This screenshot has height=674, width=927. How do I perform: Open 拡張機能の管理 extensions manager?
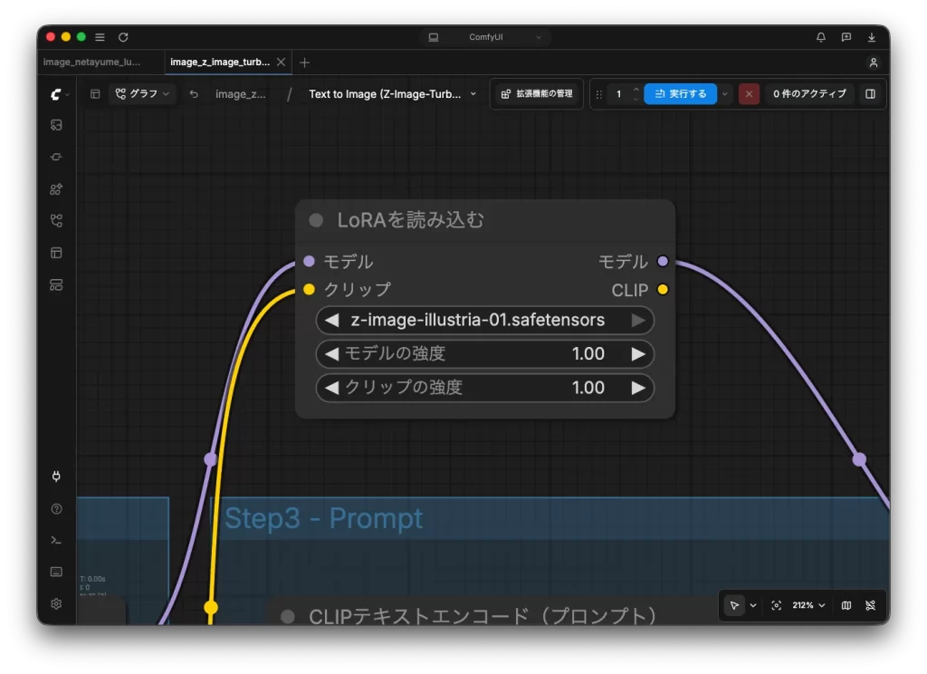point(537,93)
